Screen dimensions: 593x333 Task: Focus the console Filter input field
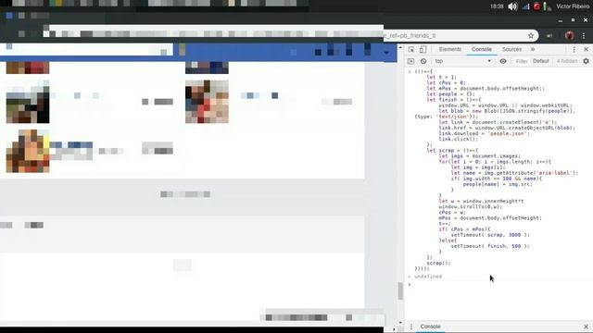(x=522, y=61)
